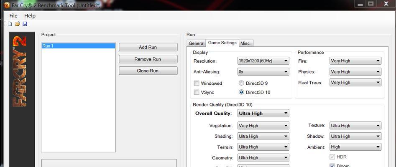Click the New project toolbar icon
Viewport: 396px width, 167px height.
(10, 24)
